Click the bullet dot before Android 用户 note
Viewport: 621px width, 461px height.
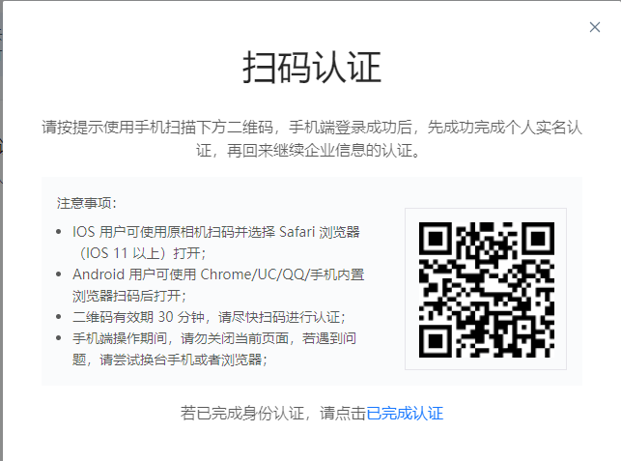click(59, 274)
